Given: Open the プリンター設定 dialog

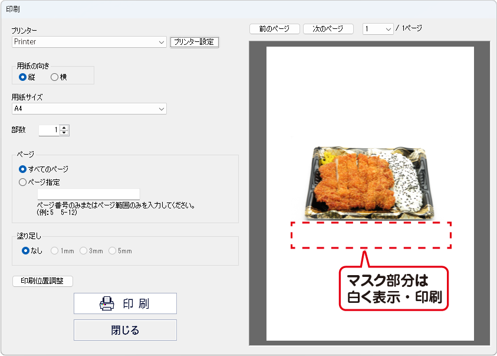Looking at the screenshot, I should (x=194, y=42).
